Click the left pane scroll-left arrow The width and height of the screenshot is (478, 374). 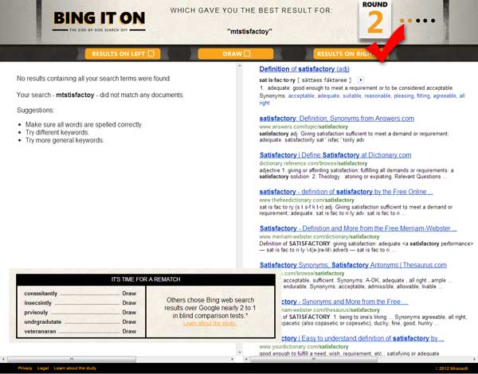[x=3, y=360]
